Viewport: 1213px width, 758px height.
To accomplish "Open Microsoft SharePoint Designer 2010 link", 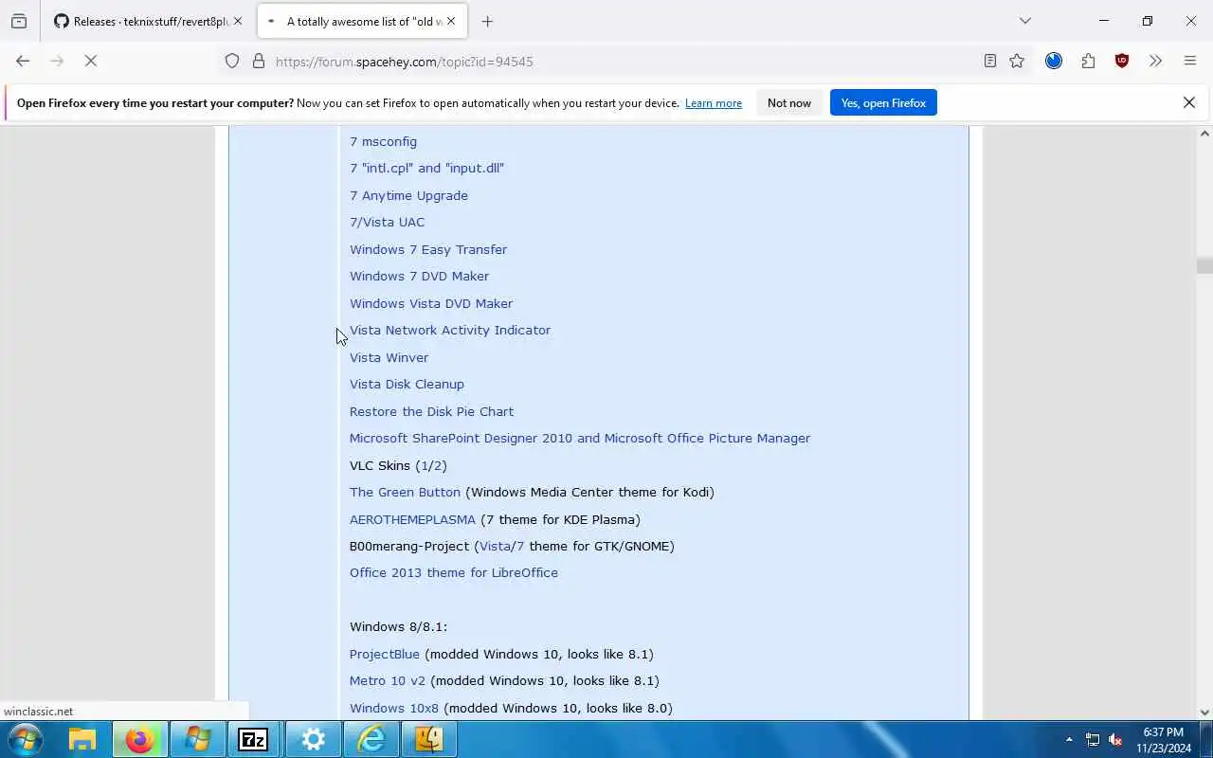I will point(580,438).
